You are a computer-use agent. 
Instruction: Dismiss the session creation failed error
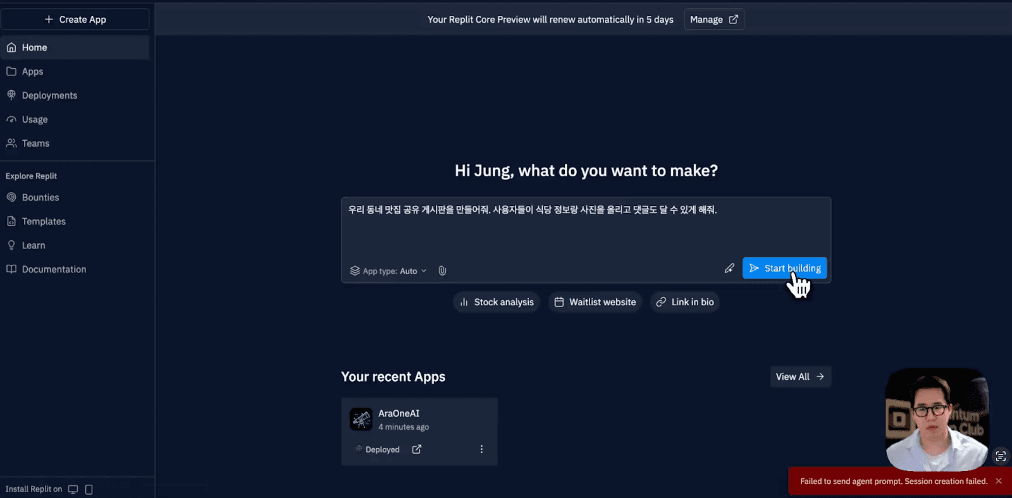point(999,481)
